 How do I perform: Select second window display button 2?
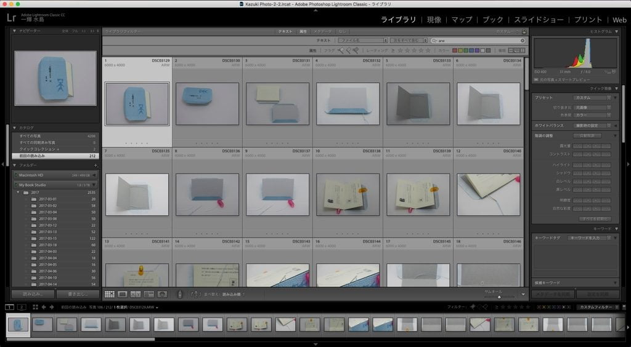pos(22,307)
